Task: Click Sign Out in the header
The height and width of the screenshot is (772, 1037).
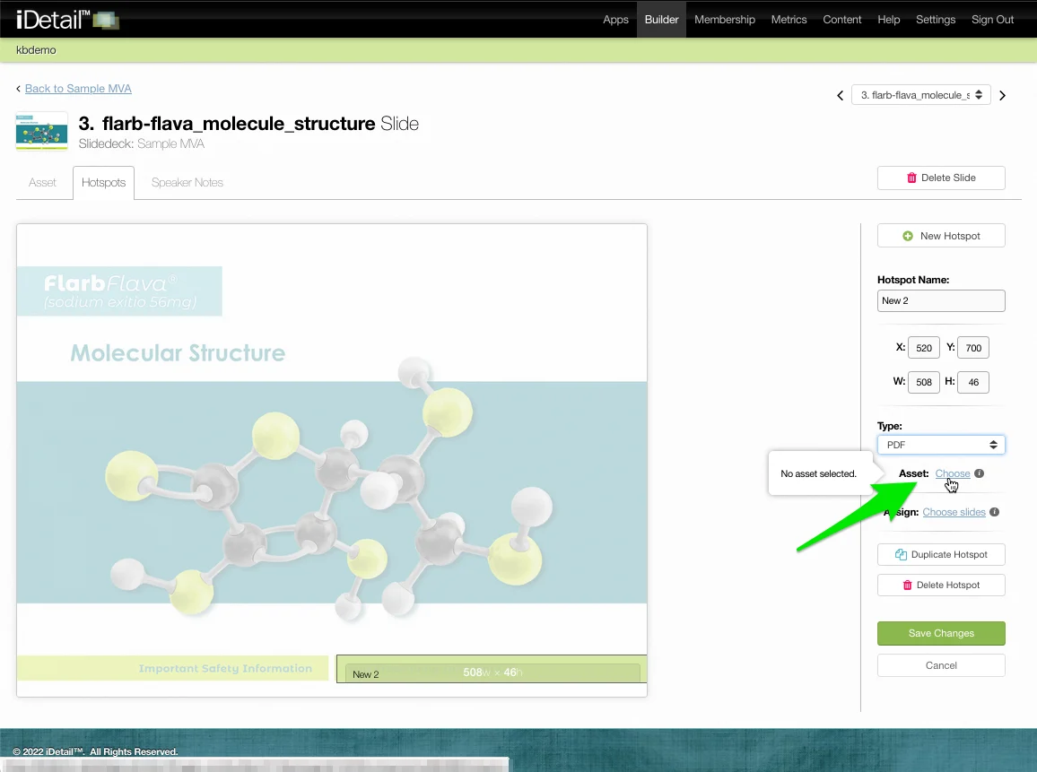Action: pos(993,19)
